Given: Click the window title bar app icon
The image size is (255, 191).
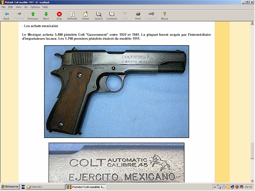Looking at the screenshot, I should (x=3, y=2).
